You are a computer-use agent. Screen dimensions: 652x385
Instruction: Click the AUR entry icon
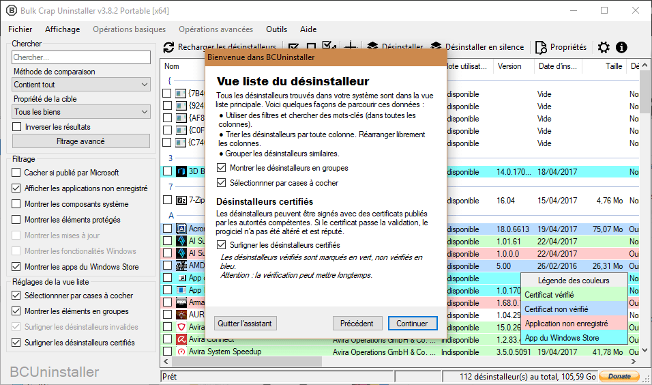point(181,315)
